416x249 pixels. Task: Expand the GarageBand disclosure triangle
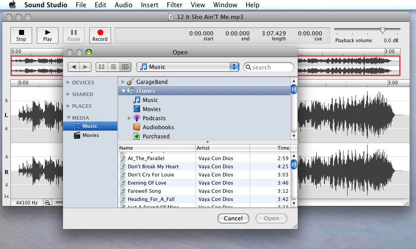pos(123,82)
